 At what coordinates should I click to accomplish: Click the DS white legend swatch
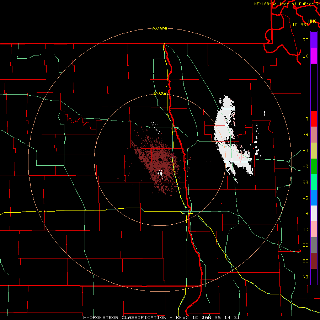314,213
